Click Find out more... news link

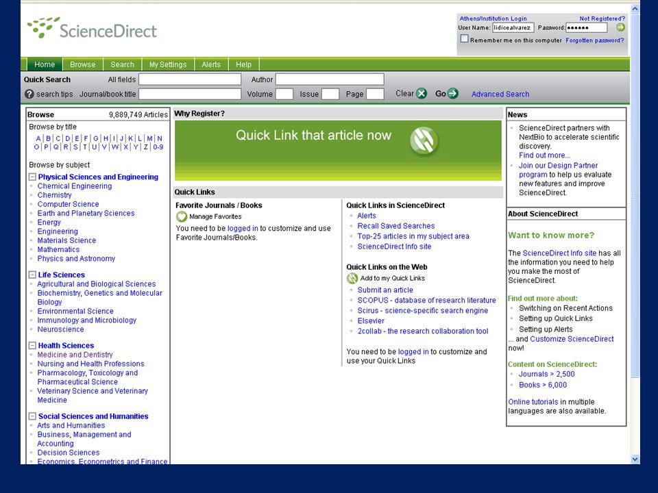point(544,155)
